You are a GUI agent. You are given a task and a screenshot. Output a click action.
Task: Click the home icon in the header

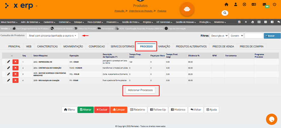coord(226,4)
